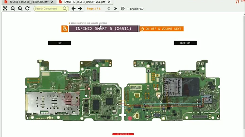Go to next page with right arrow

80,8
